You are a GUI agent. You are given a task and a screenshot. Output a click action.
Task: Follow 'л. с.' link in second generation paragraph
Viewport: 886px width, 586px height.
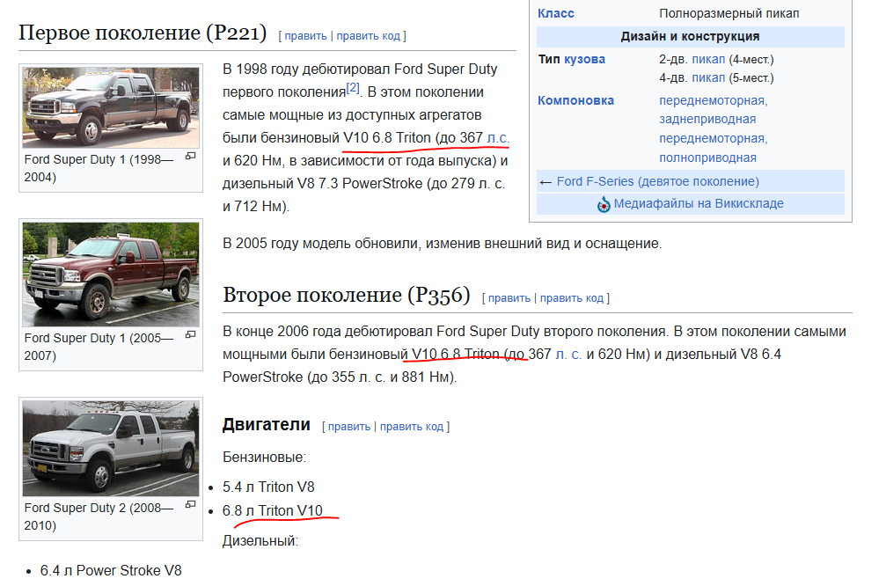[568, 355]
